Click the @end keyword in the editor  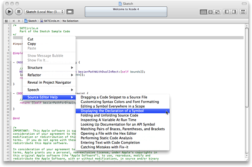[16, 118]
